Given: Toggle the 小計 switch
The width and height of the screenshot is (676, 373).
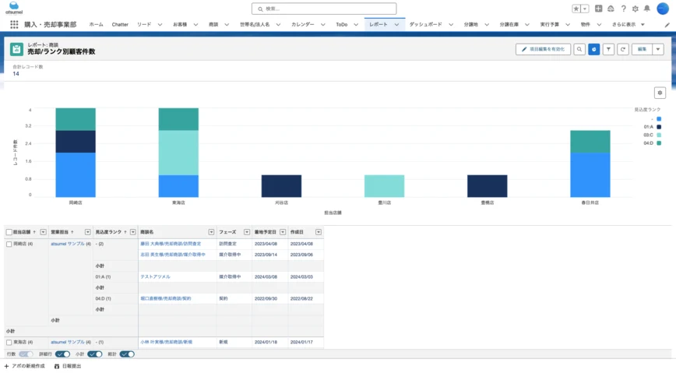Looking at the screenshot, I should [x=95, y=354].
